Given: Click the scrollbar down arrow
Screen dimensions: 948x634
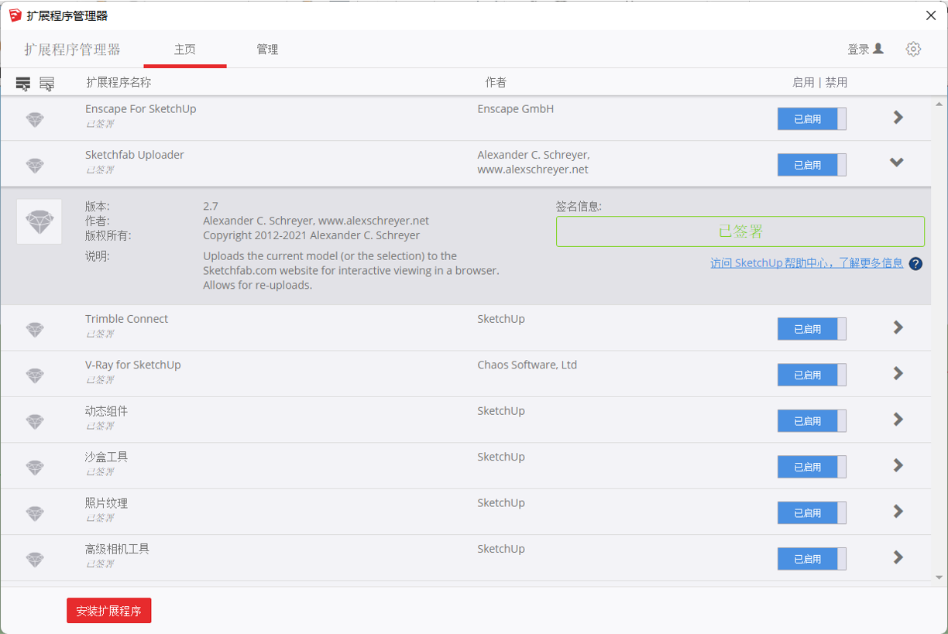Looking at the screenshot, I should [x=939, y=577].
